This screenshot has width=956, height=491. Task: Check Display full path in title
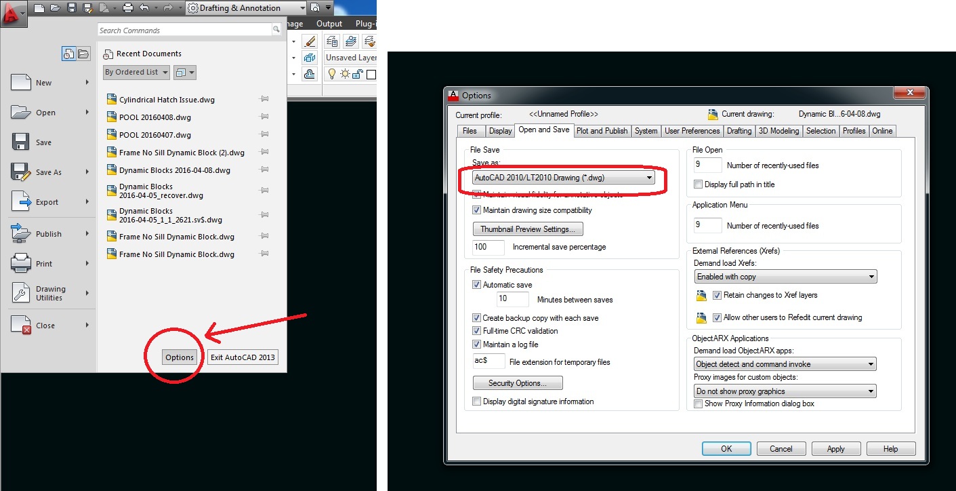(x=698, y=184)
